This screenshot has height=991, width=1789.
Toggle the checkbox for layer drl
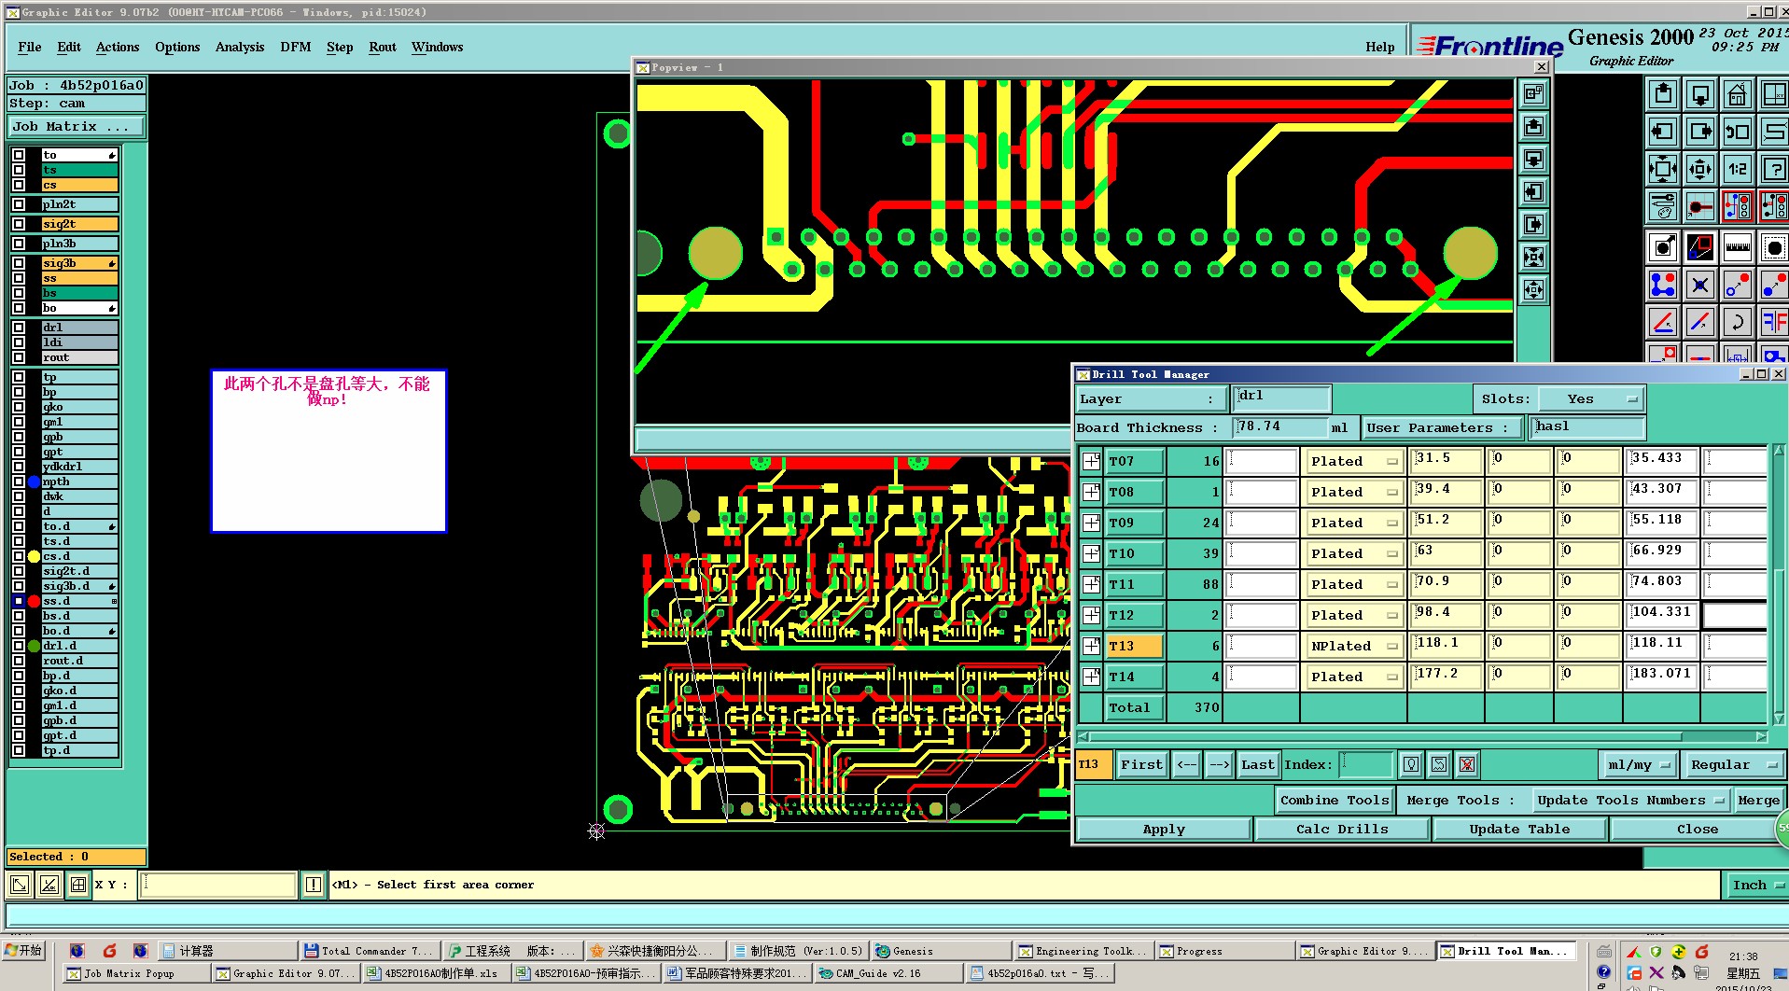[x=19, y=328]
